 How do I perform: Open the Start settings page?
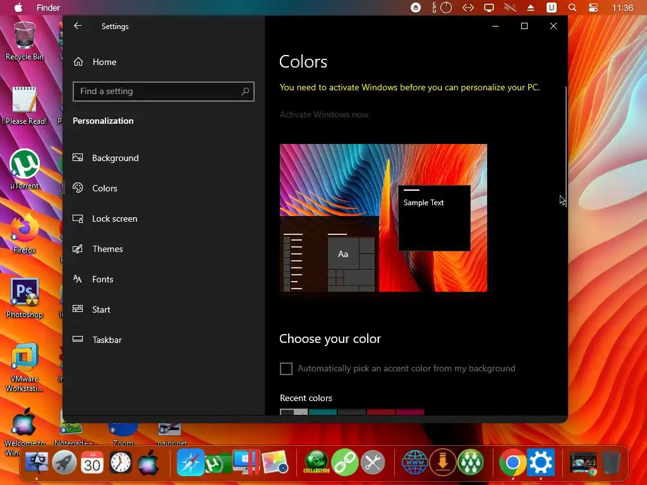click(x=92, y=309)
